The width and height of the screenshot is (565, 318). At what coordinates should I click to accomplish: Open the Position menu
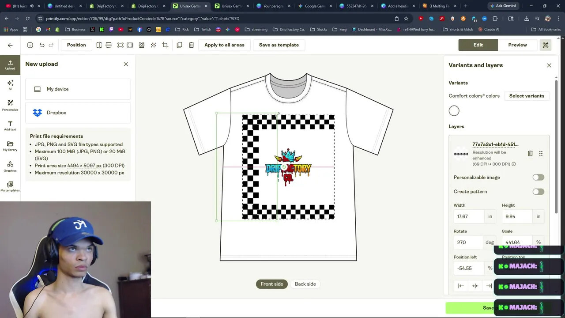pos(76,45)
